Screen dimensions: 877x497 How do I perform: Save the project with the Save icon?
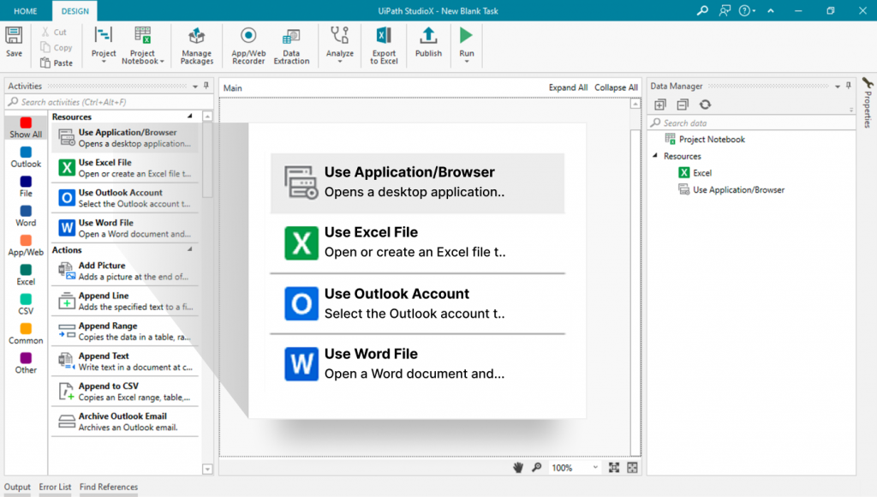tap(14, 36)
